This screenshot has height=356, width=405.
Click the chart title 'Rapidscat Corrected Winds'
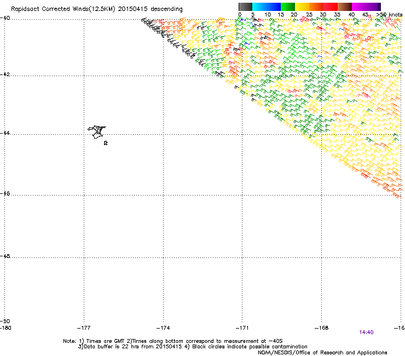coord(50,9)
